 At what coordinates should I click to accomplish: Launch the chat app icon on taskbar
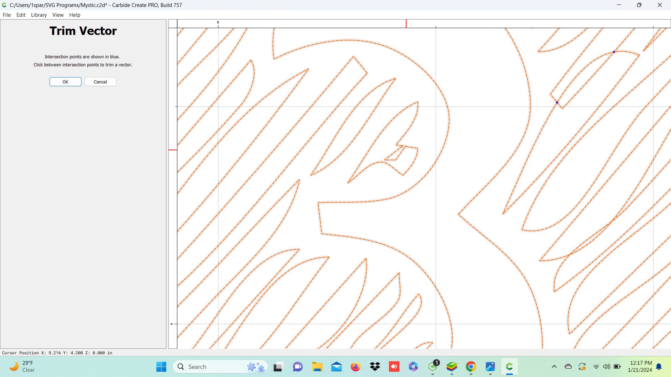click(297, 367)
